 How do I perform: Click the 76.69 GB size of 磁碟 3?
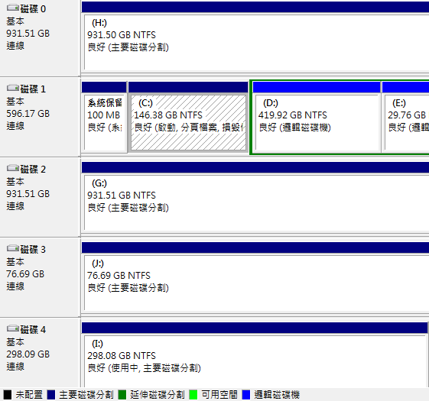pos(25,274)
